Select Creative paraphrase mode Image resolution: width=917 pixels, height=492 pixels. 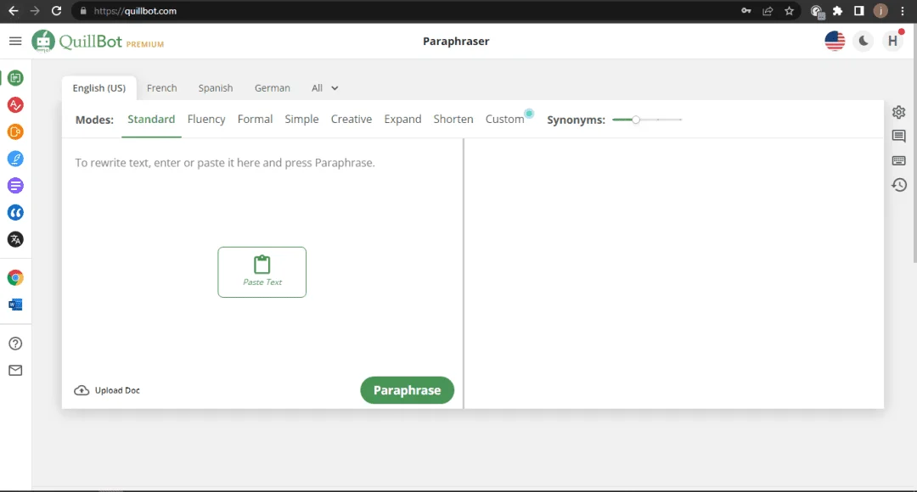click(351, 120)
